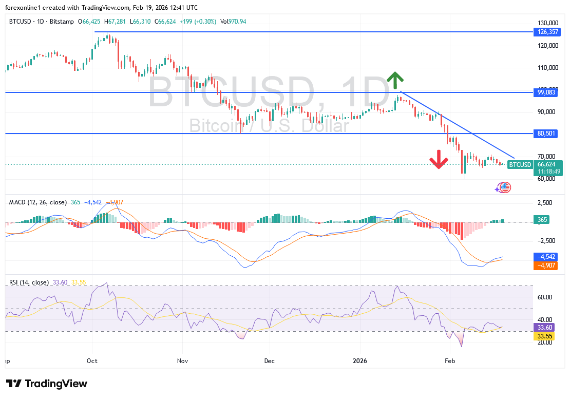The height and width of the screenshot is (399, 570).
Task: Open the RSI (14, close) indicator legend
Action: [x=29, y=282]
